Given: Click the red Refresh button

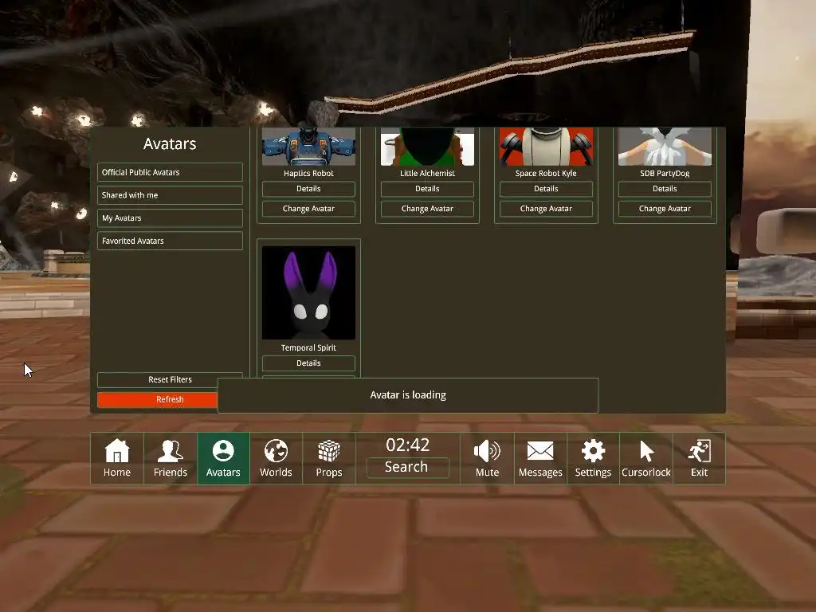Looking at the screenshot, I should click(x=158, y=400).
